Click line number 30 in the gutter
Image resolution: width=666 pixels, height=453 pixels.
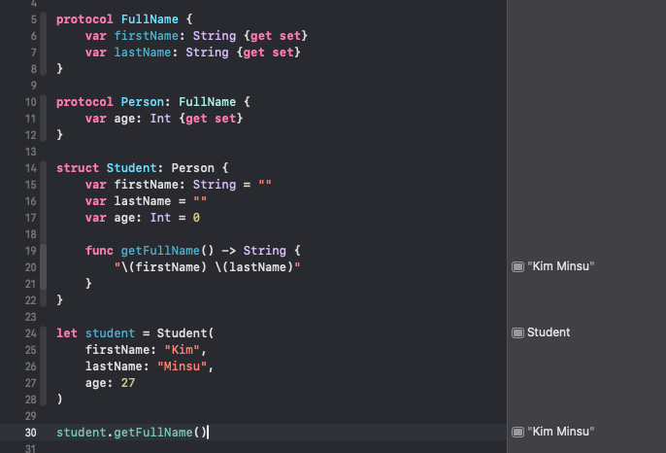31,433
